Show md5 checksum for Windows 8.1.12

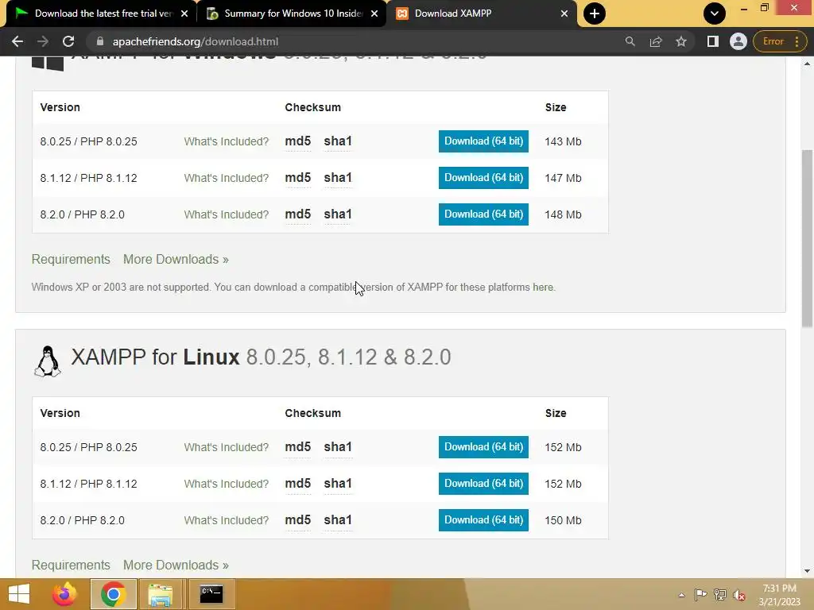pos(298,178)
